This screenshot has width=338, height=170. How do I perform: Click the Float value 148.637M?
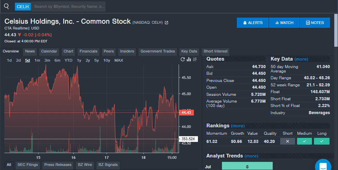320,92
